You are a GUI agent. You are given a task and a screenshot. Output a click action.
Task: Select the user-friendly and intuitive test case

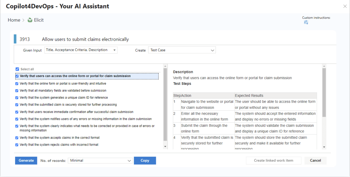click(63, 84)
